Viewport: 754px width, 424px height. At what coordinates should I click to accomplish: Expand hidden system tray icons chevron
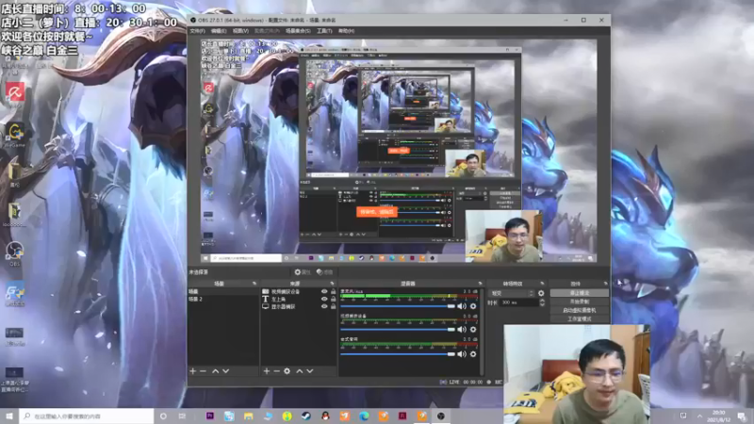[699, 416]
